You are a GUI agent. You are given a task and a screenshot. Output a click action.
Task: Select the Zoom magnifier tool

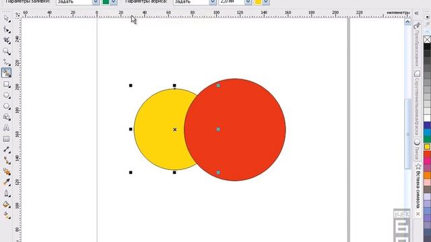click(7, 51)
